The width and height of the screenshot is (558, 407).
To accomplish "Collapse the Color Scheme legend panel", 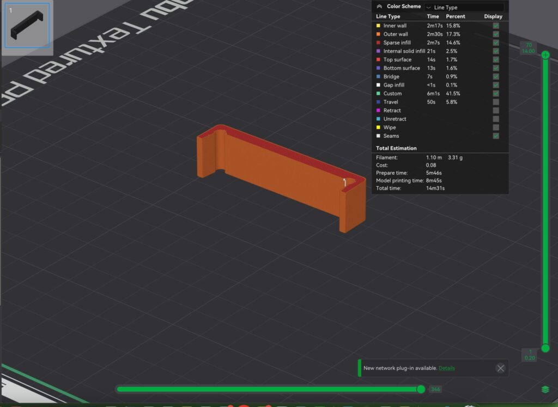I will [x=379, y=7].
